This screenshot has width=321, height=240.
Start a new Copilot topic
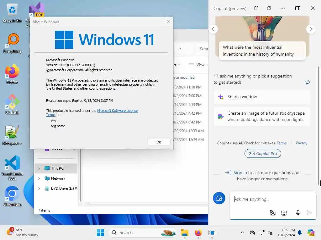pyautogui.click(x=219, y=198)
